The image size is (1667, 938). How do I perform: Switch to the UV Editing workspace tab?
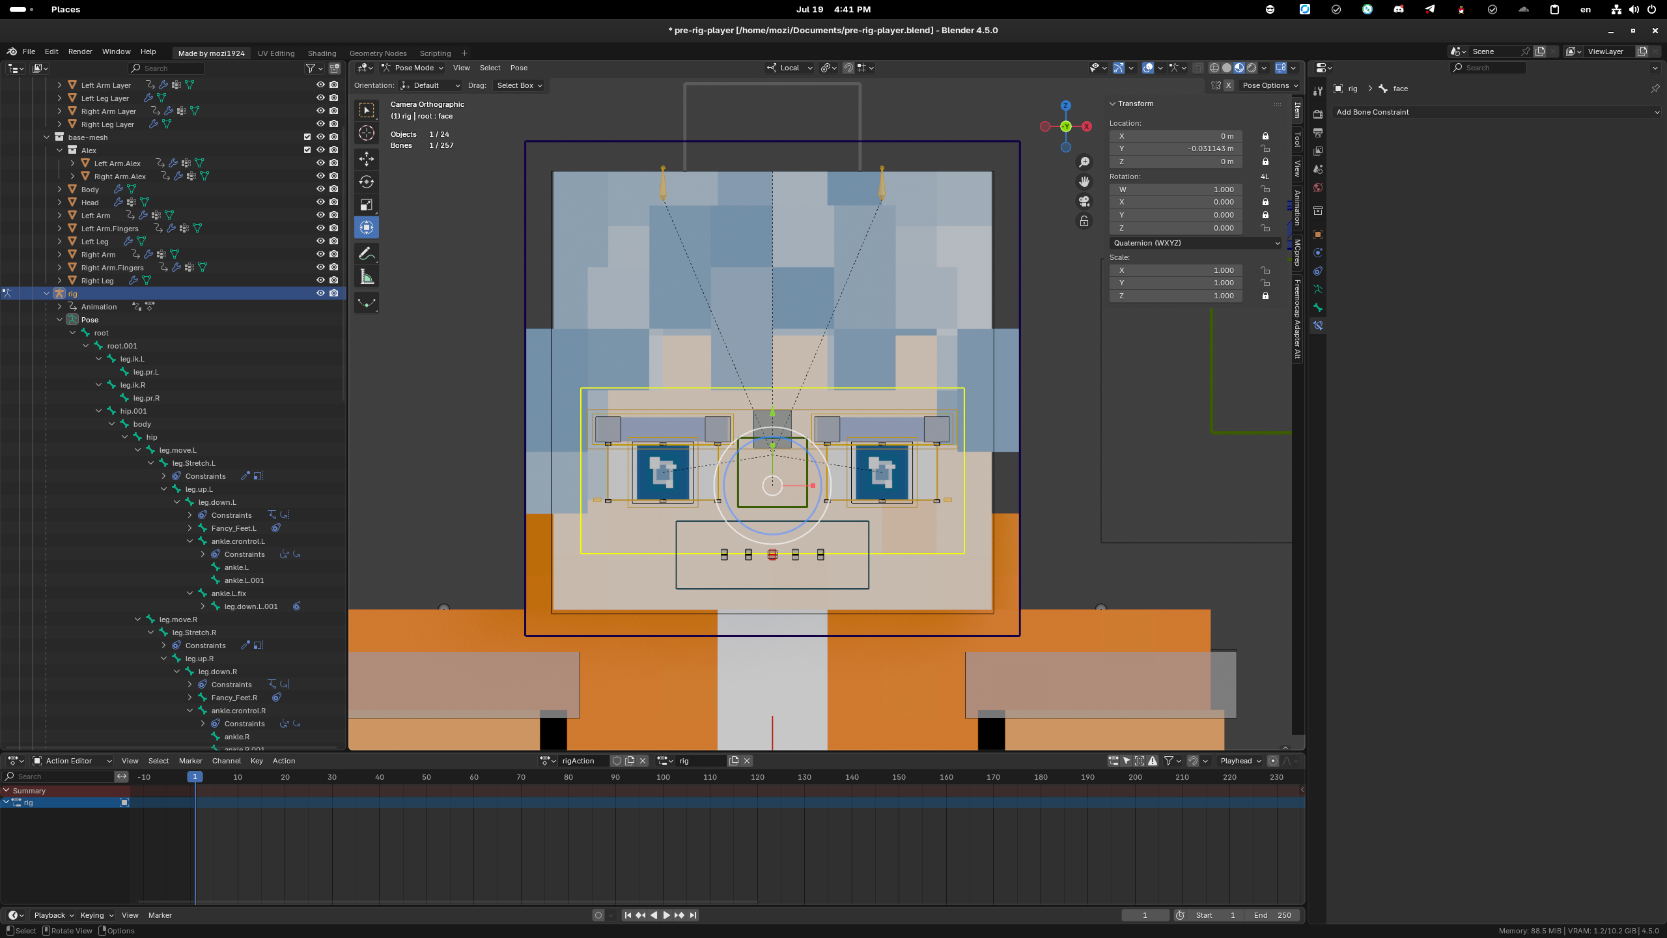(x=276, y=53)
